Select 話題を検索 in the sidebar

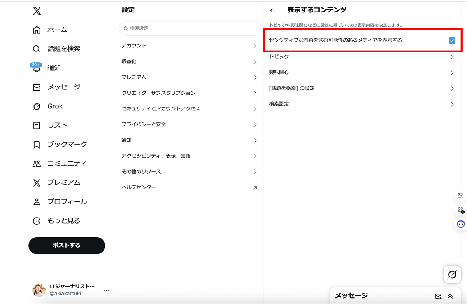(64, 49)
